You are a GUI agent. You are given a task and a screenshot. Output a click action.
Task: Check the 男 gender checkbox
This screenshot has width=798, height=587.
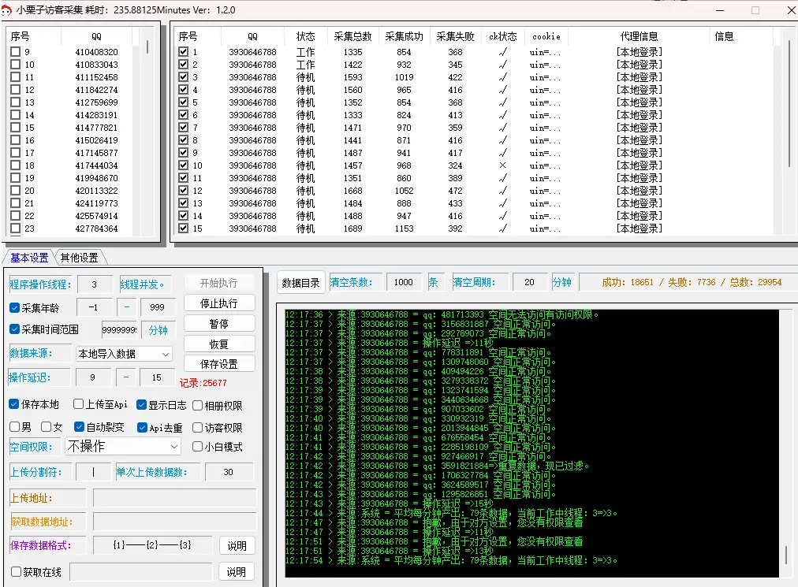click(x=14, y=427)
